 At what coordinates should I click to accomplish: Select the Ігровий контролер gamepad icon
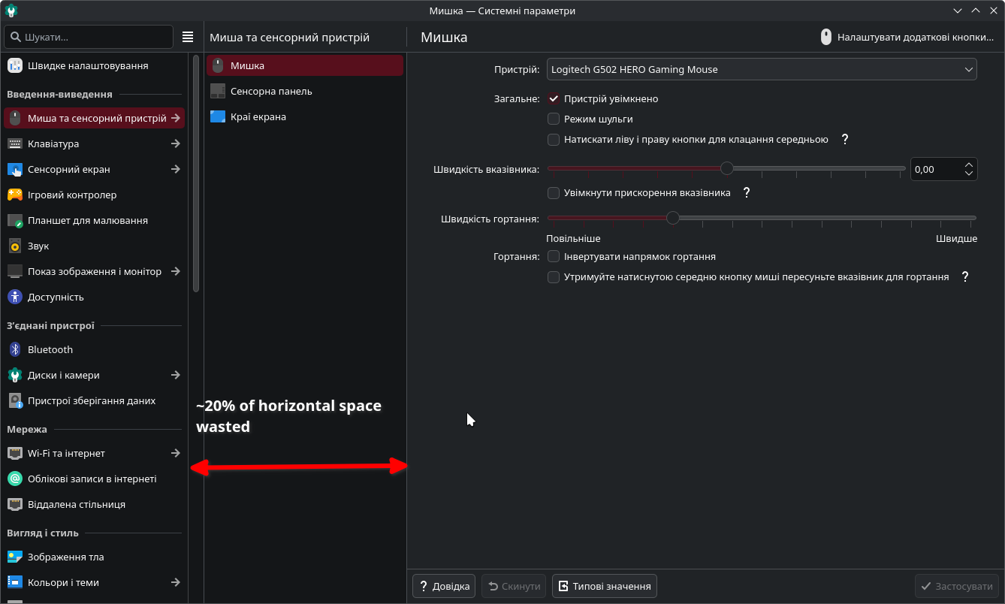click(x=15, y=195)
